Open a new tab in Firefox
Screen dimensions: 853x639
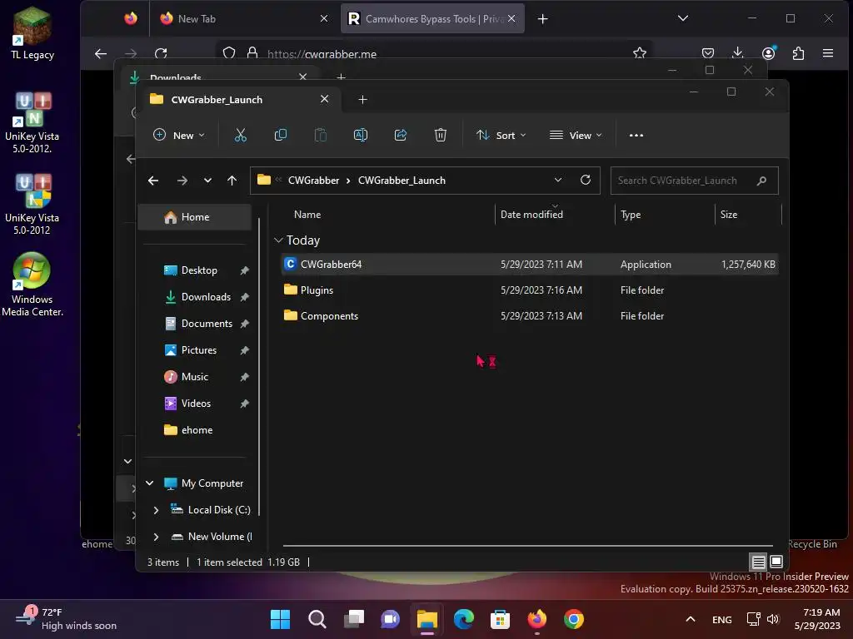point(542,19)
